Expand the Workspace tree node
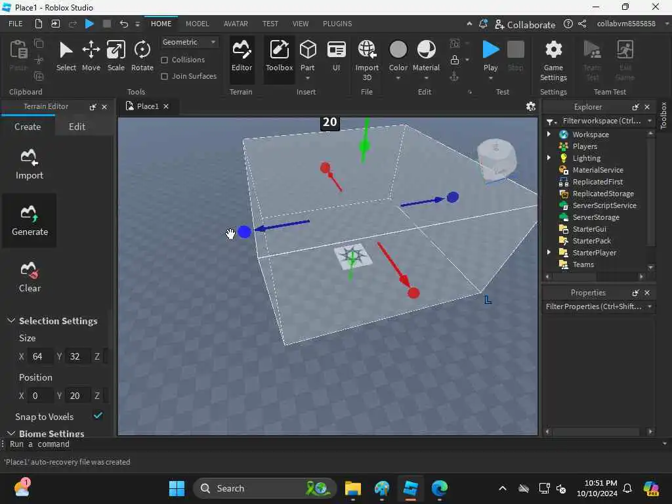The image size is (672, 504). point(549,134)
